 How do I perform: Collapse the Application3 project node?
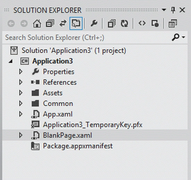tap(11, 61)
